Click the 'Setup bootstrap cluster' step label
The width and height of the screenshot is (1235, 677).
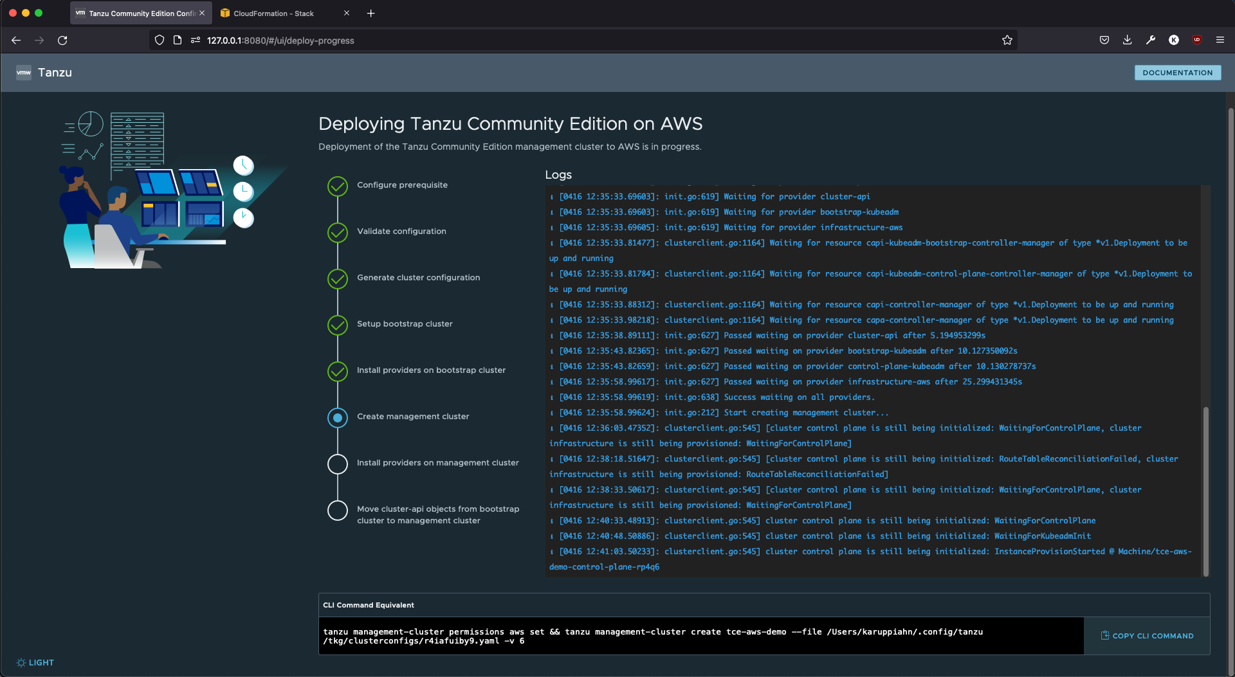[405, 323]
